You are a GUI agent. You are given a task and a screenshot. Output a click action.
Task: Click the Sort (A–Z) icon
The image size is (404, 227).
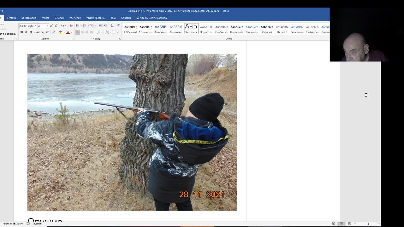(x=112, y=26)
